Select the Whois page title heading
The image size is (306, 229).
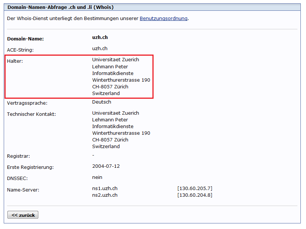tap(61, 7)
